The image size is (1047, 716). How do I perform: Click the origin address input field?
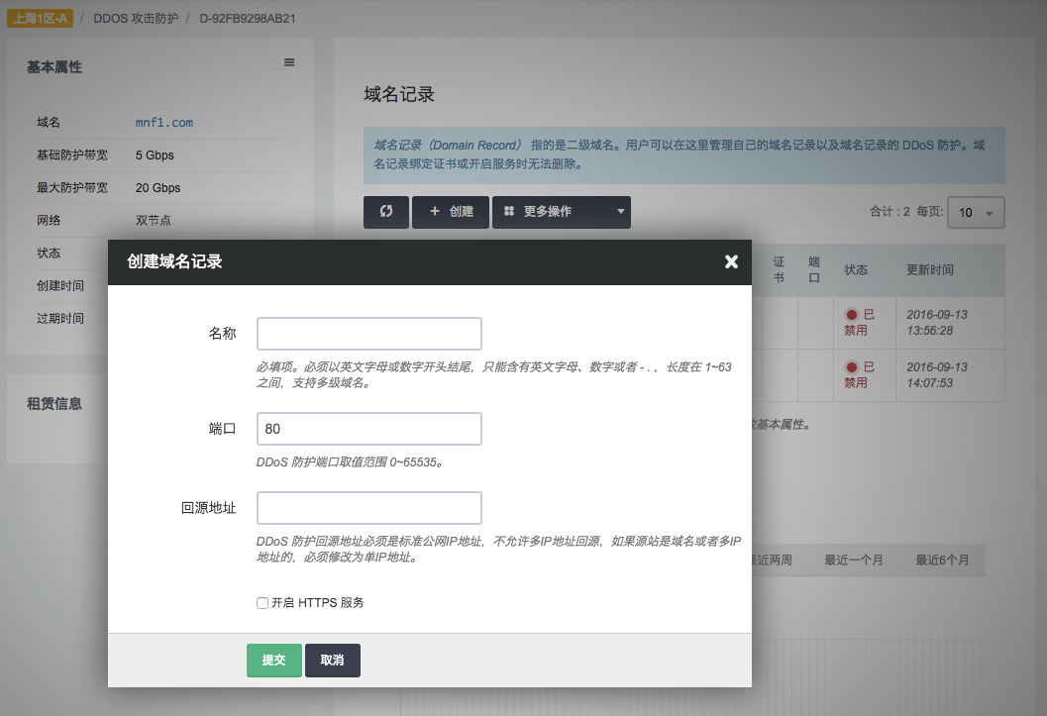368,508
